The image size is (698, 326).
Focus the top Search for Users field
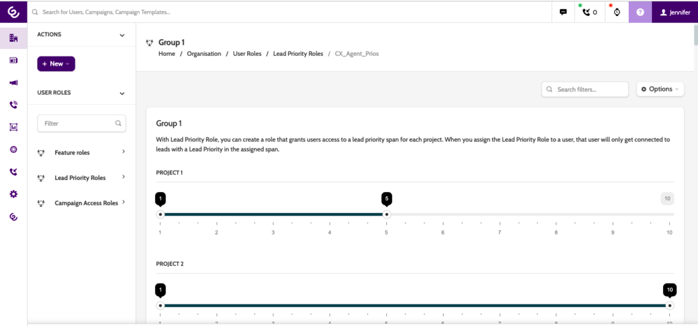(290, 12)
